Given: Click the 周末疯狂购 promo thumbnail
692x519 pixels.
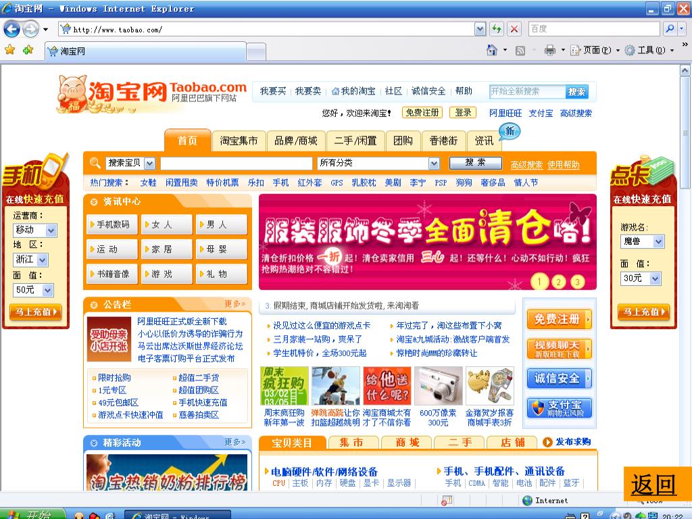Looking at the screenshot, I should (285, 386).
